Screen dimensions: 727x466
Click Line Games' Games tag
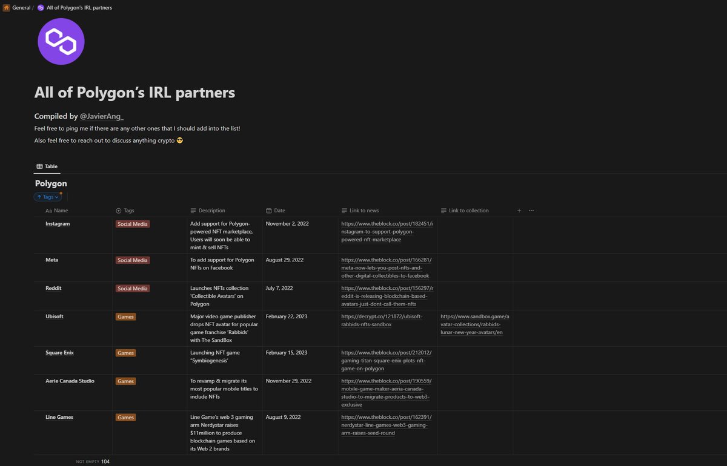(x=125, y=418)
